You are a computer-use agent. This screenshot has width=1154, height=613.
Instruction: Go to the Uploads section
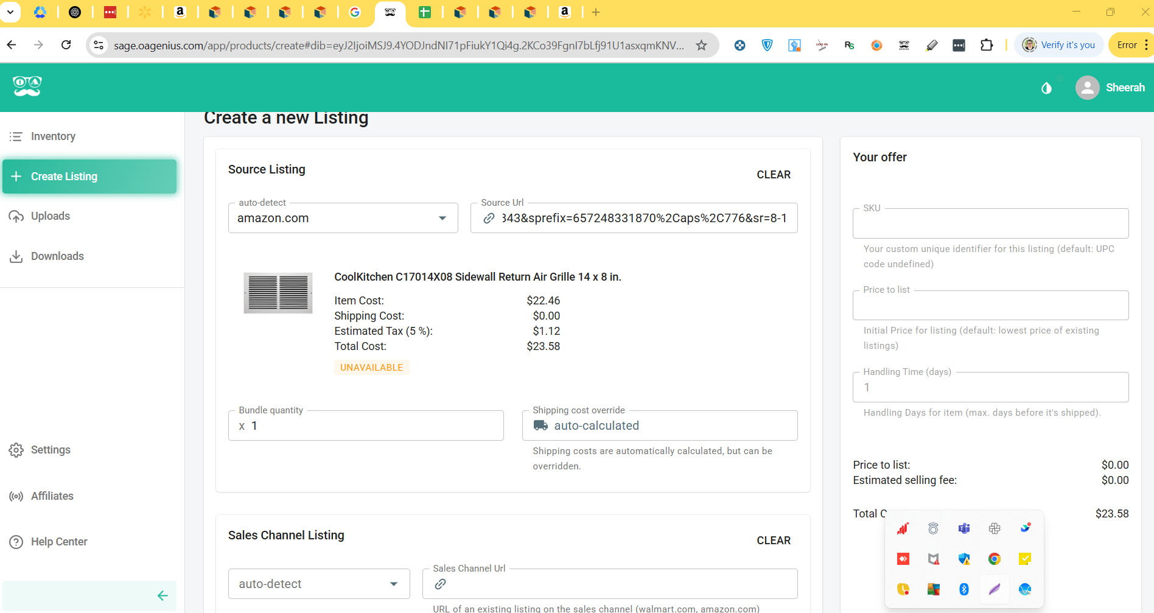[50, 216]
